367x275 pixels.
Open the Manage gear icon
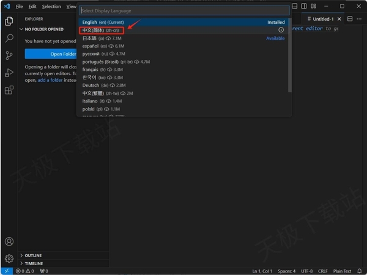point(9,258)
